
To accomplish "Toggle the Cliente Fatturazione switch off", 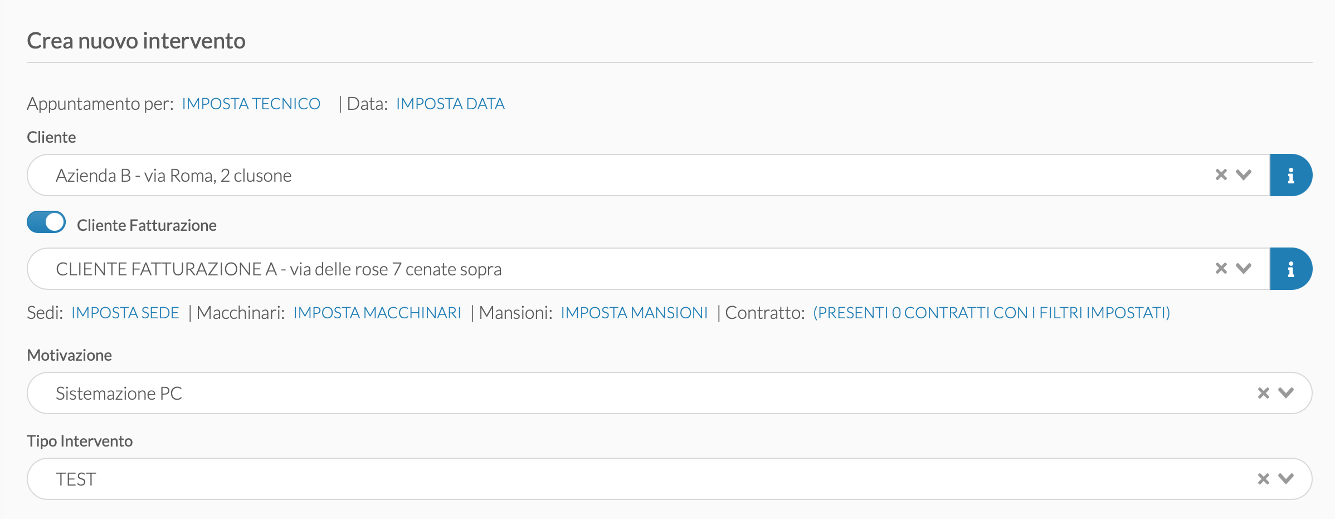I will [46, 222].
